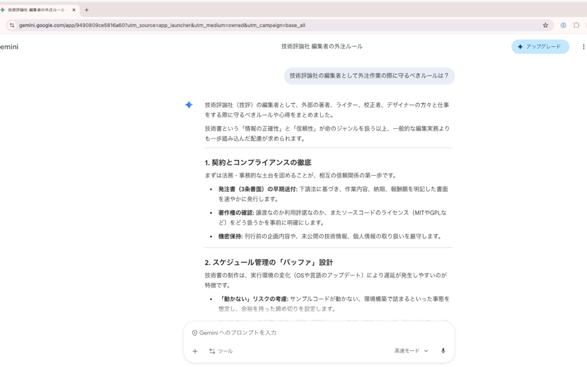Click bold text 発注書（3条書面）の早期送付
The image size is (587, 367).
pos(258,189)
